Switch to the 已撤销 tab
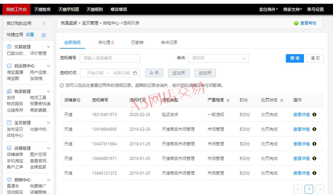This screenshot has width=333, height=195. (137, 43)
